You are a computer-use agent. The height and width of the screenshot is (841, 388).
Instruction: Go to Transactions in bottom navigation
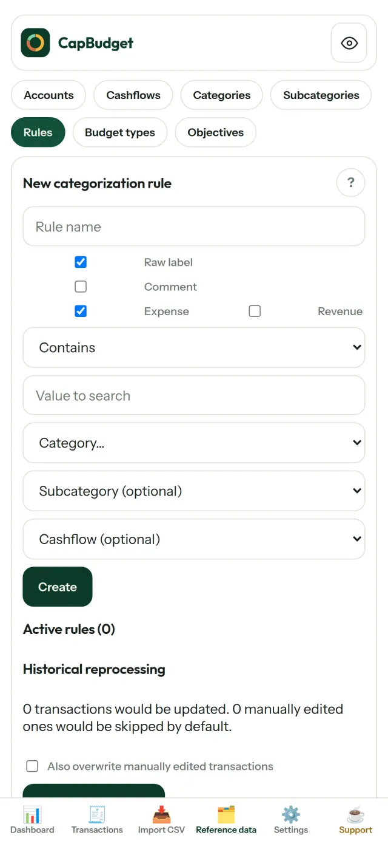tap(97, 820)
